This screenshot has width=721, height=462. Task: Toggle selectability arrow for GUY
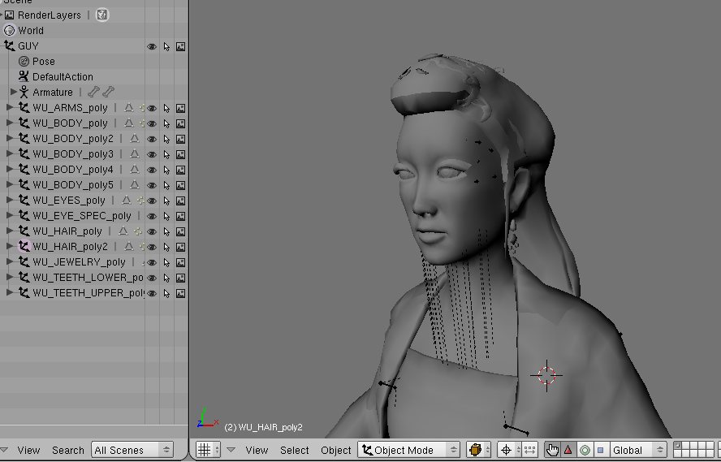pos(166,46)
